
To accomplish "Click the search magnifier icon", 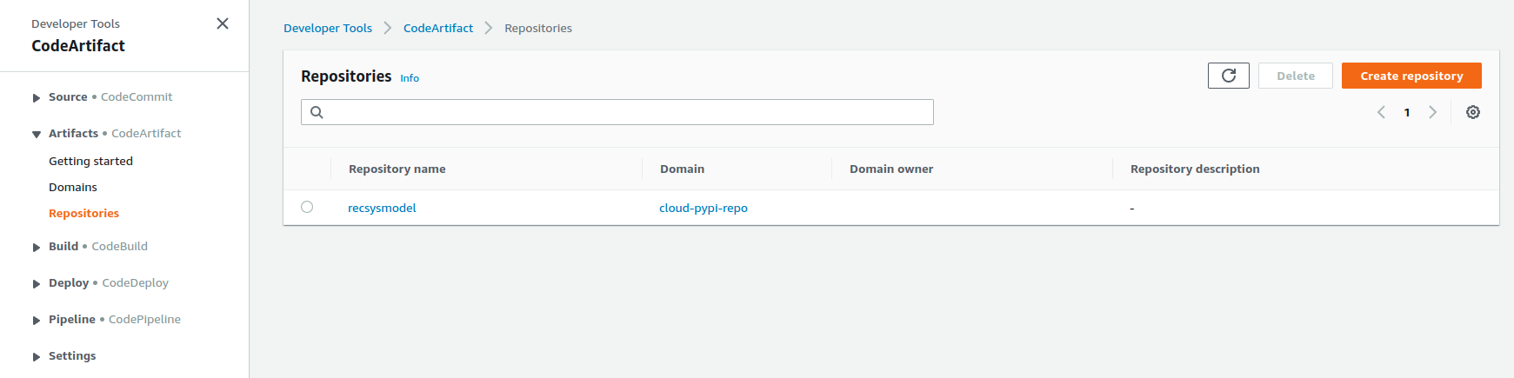I will coord(317,112).
